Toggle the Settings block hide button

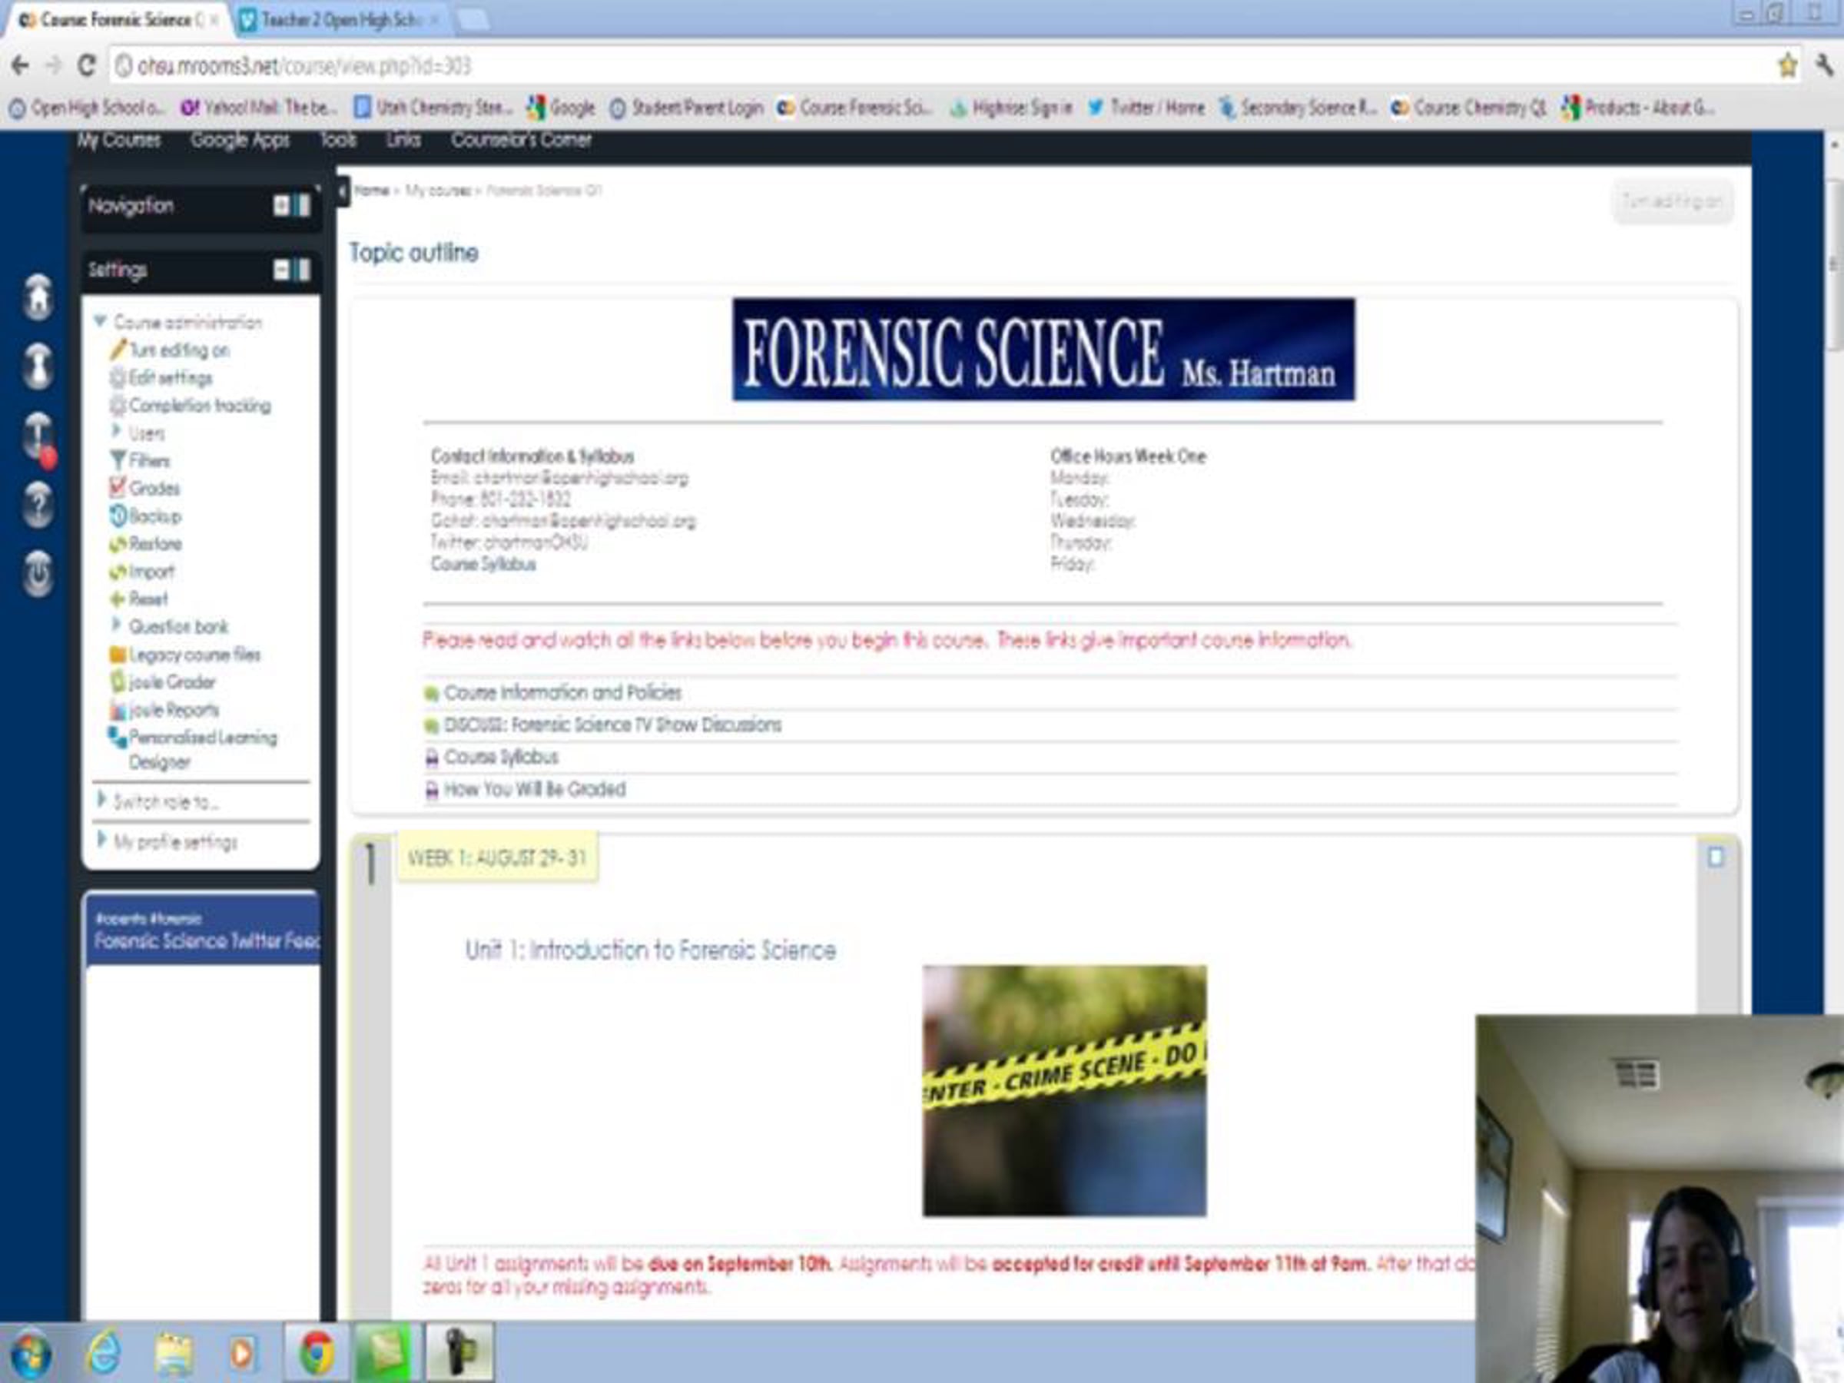click(x=282, y=269)
